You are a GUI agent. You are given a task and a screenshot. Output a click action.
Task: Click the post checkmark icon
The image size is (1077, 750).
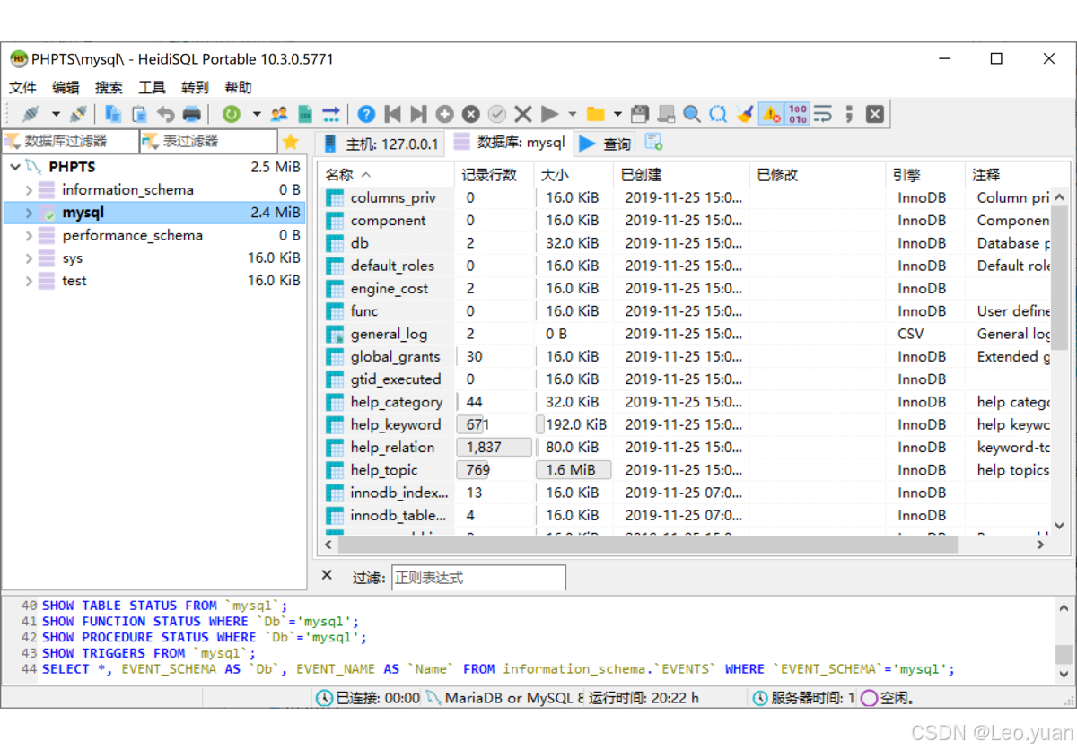(x=497, y=114)
